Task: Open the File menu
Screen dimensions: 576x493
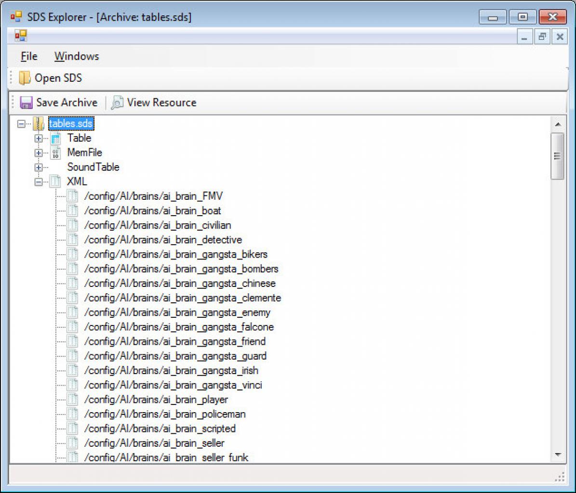Action: [x=29, y=56]
